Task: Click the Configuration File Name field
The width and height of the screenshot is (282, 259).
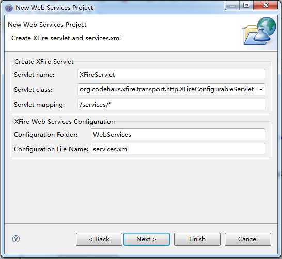Action: [x=178, y=149]
